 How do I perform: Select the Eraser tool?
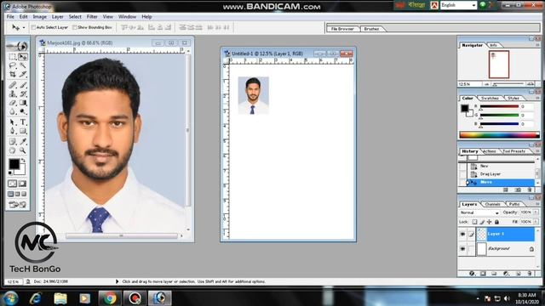pyautogui.click(x=13, y=103)
